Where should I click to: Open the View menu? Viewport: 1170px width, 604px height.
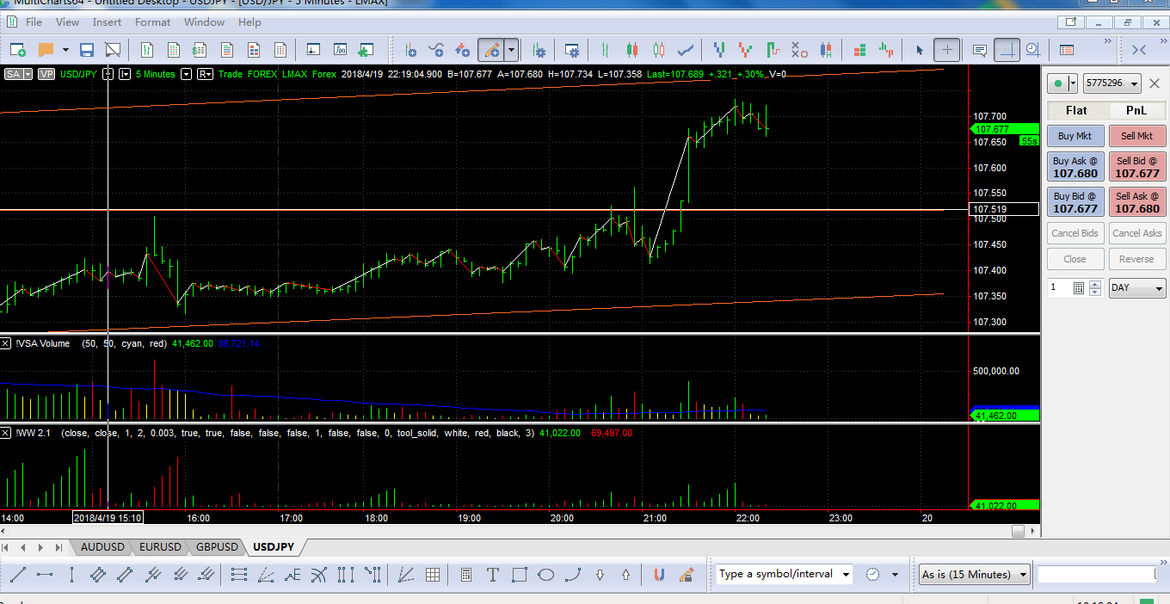click(x=67, y=22)
